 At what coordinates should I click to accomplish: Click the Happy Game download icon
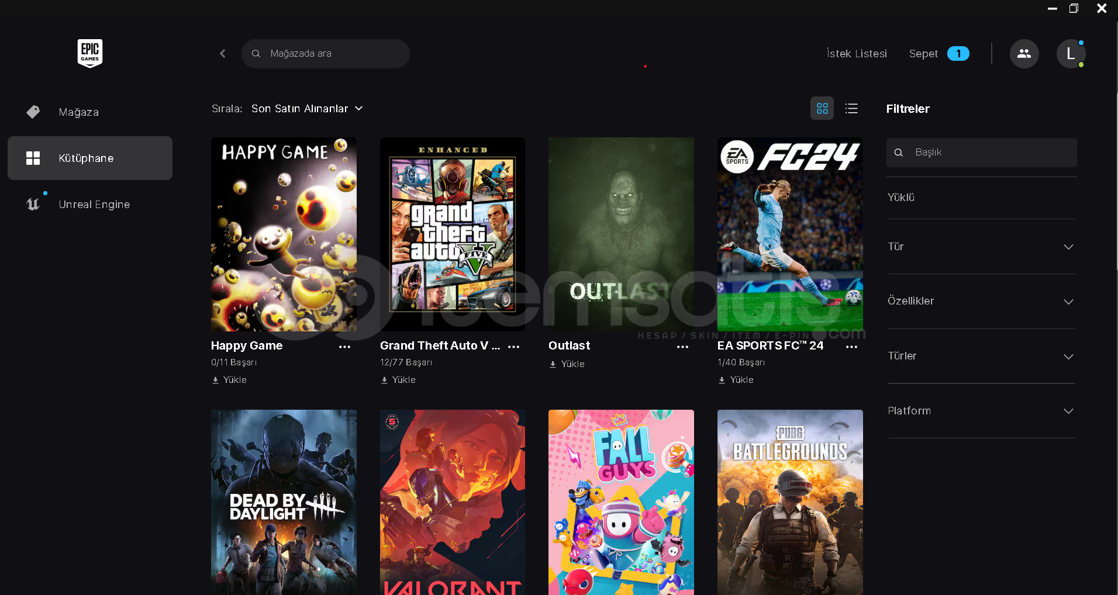[x=215, y=380]
